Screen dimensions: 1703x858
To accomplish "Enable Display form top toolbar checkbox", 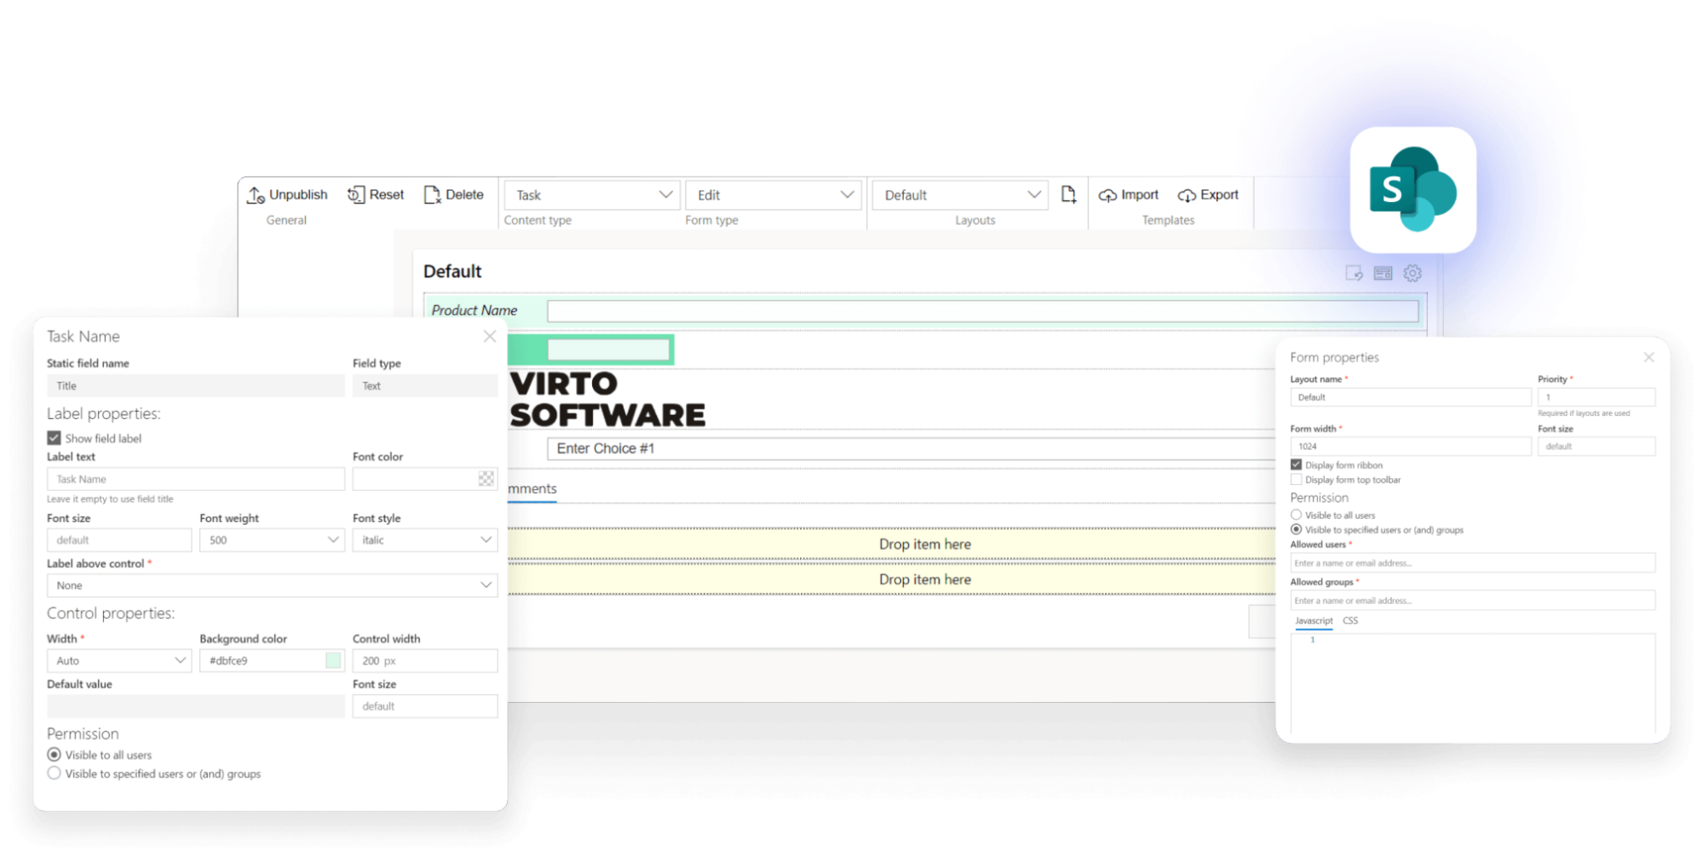I will click(1296, 480).
